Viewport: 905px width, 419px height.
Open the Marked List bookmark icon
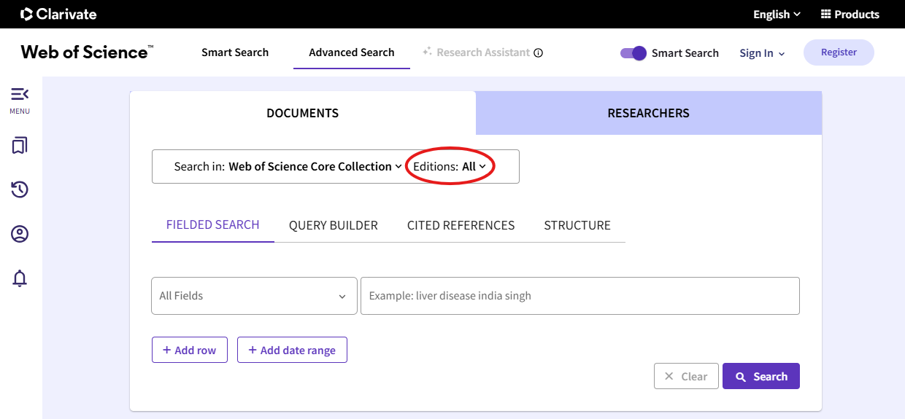click(20, 146)
